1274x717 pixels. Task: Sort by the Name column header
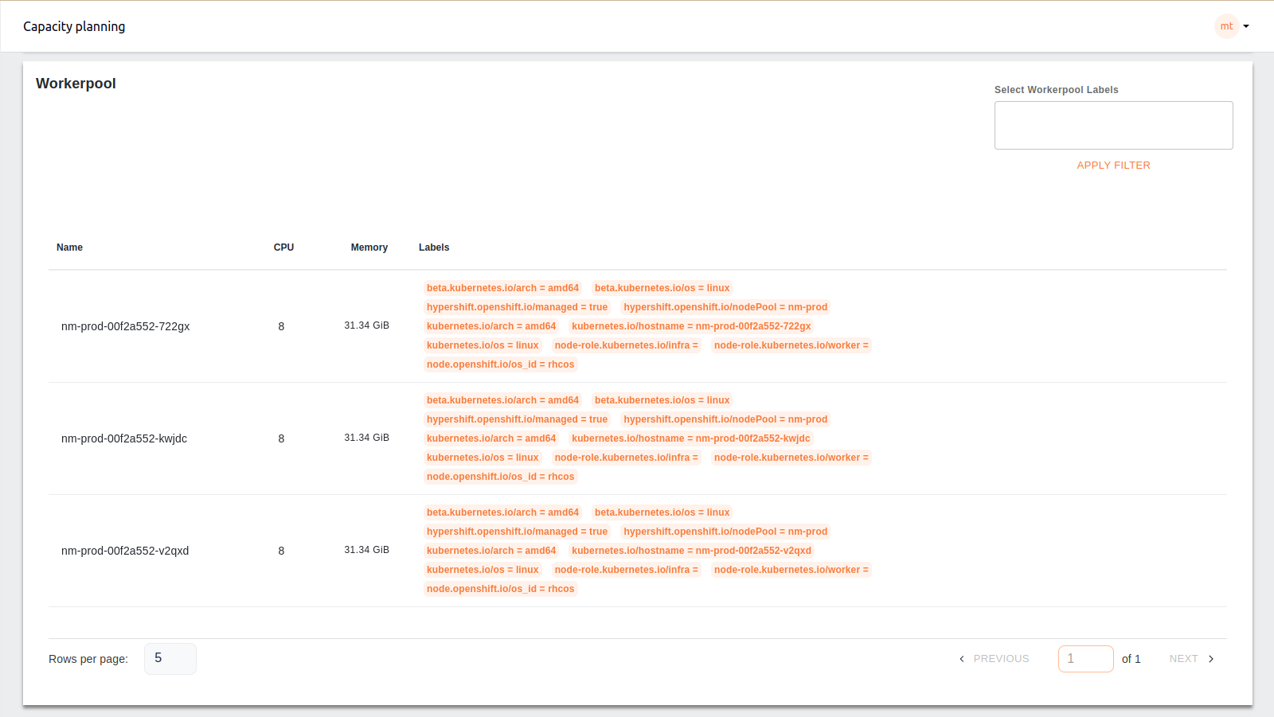69,247
